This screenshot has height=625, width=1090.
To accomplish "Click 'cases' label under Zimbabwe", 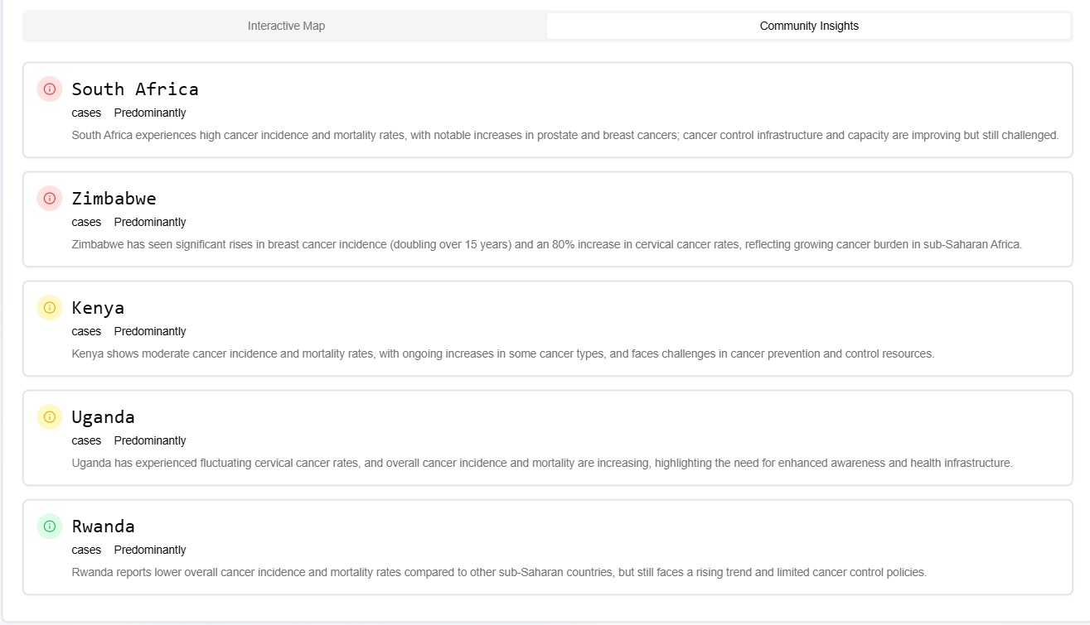I will click(86, 222).
